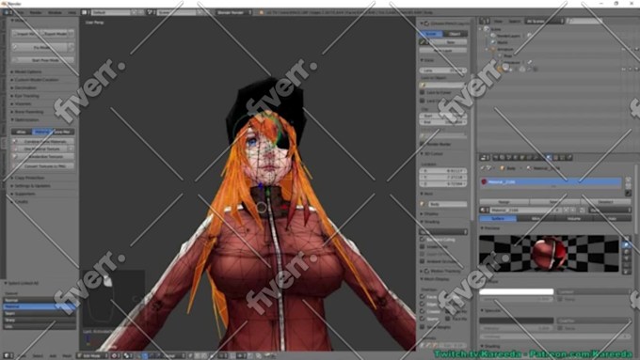640x360 pixels.
Task: Open the Scene properties tab icon
Action: (508, 157)
